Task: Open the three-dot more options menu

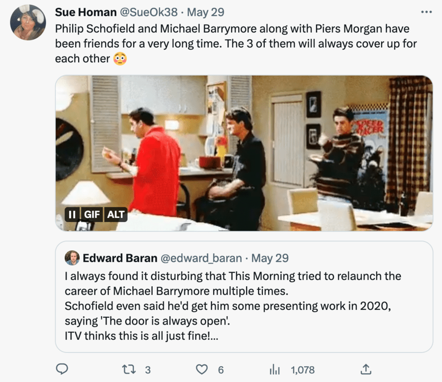Action: click(x=426, y=12)
